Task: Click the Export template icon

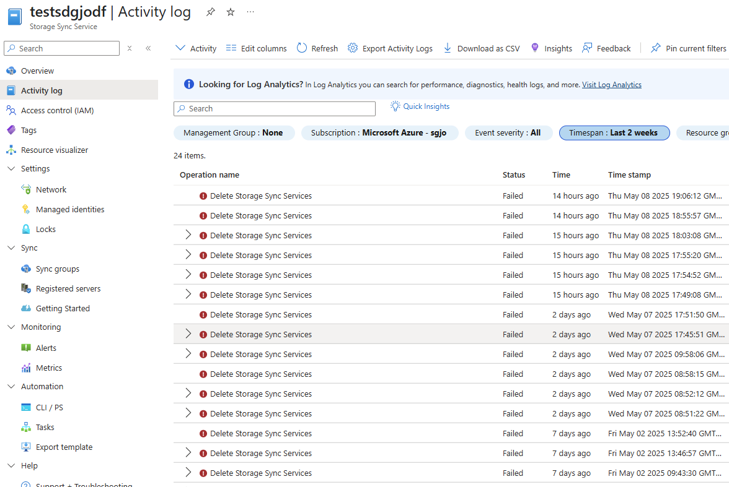Action: (x=26, y=447)
